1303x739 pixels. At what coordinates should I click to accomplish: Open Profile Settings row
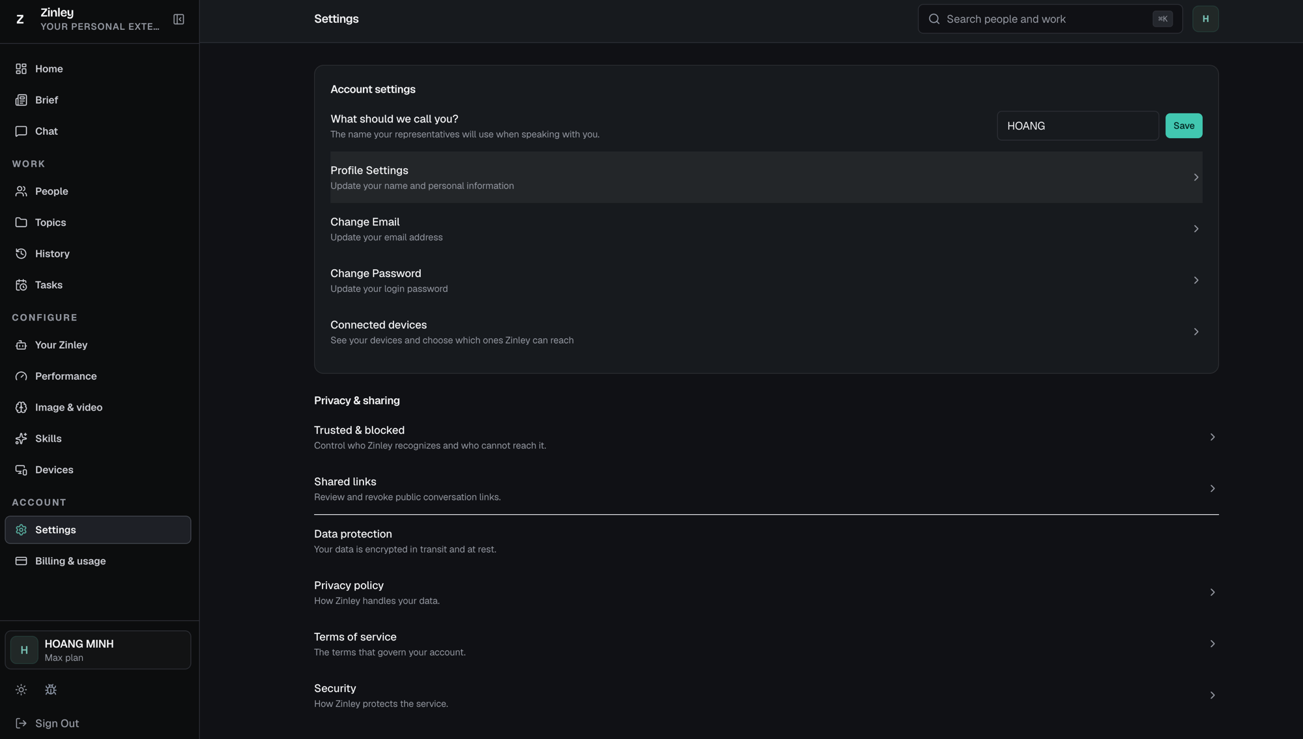(766, 177)
